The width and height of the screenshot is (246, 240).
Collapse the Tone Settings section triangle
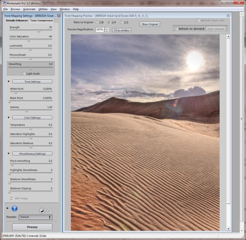9,82
